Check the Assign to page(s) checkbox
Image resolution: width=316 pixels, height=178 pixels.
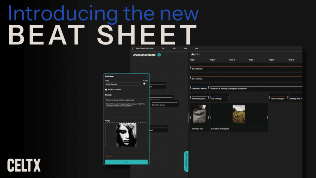[x=106, y=90]
